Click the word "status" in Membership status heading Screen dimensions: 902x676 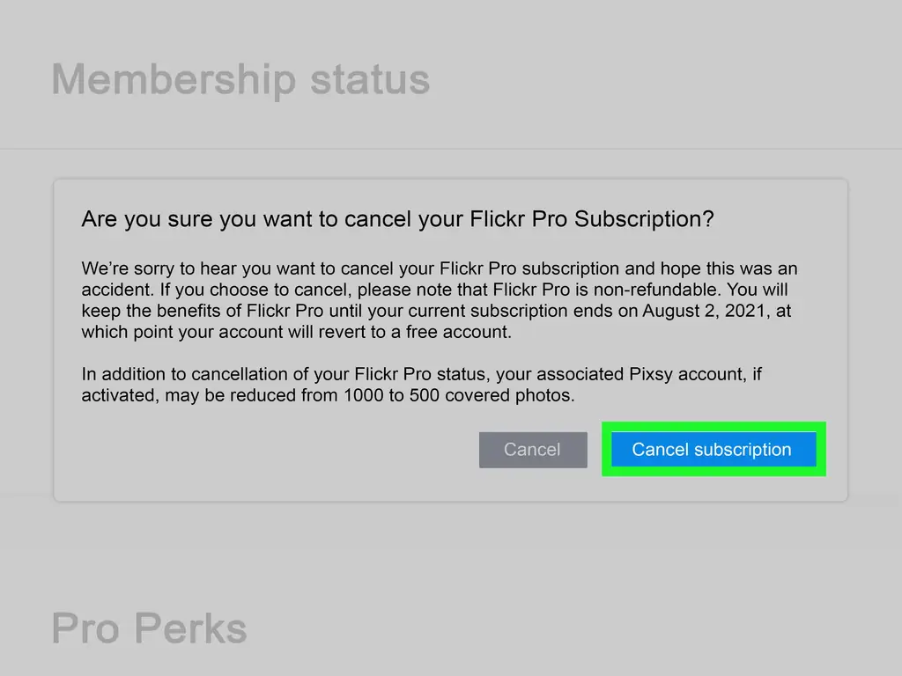[370, 79]
